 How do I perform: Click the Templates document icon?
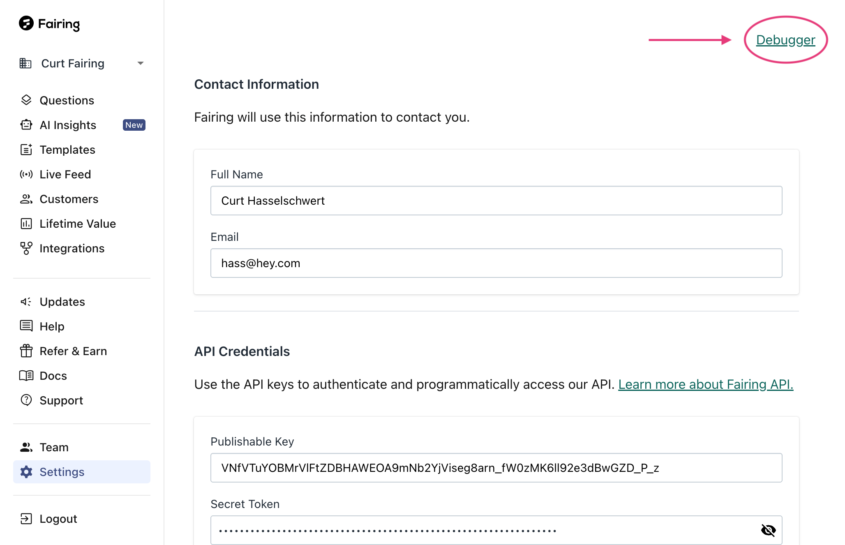(x=26, y=150)
